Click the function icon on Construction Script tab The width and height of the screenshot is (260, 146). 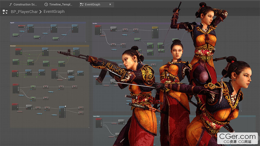pyautogui.click(x=11, y=4)
